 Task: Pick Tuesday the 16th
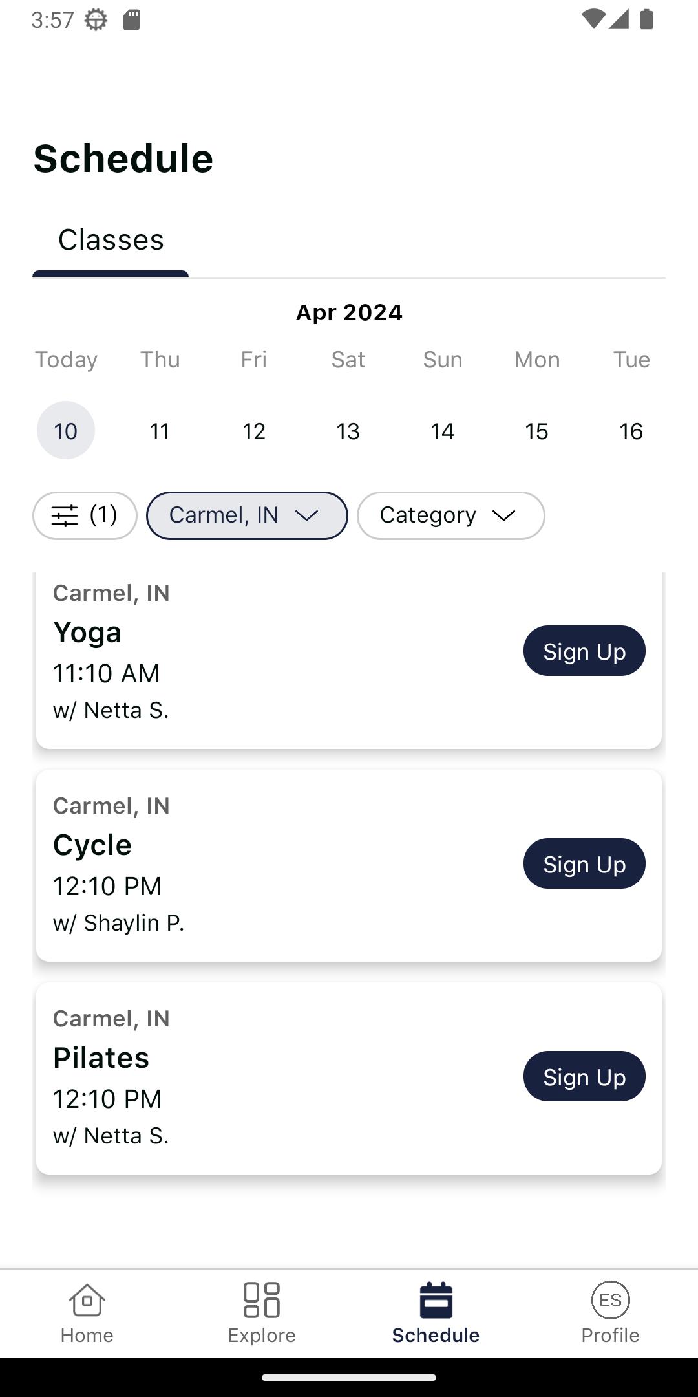631,431
